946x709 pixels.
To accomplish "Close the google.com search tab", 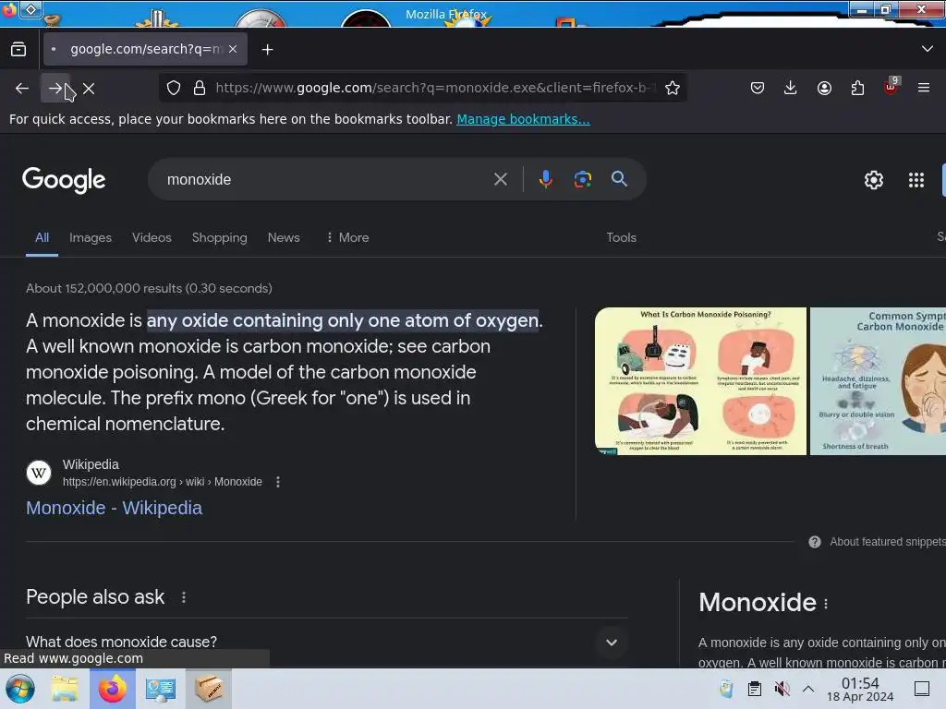I will 233,49.
